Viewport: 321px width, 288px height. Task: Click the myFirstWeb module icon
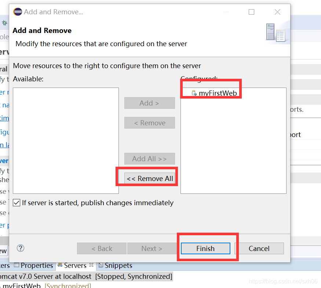pos(194,93)
